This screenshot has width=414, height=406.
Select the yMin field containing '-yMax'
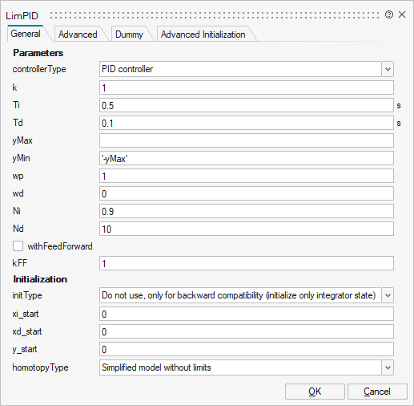(247, 158)
